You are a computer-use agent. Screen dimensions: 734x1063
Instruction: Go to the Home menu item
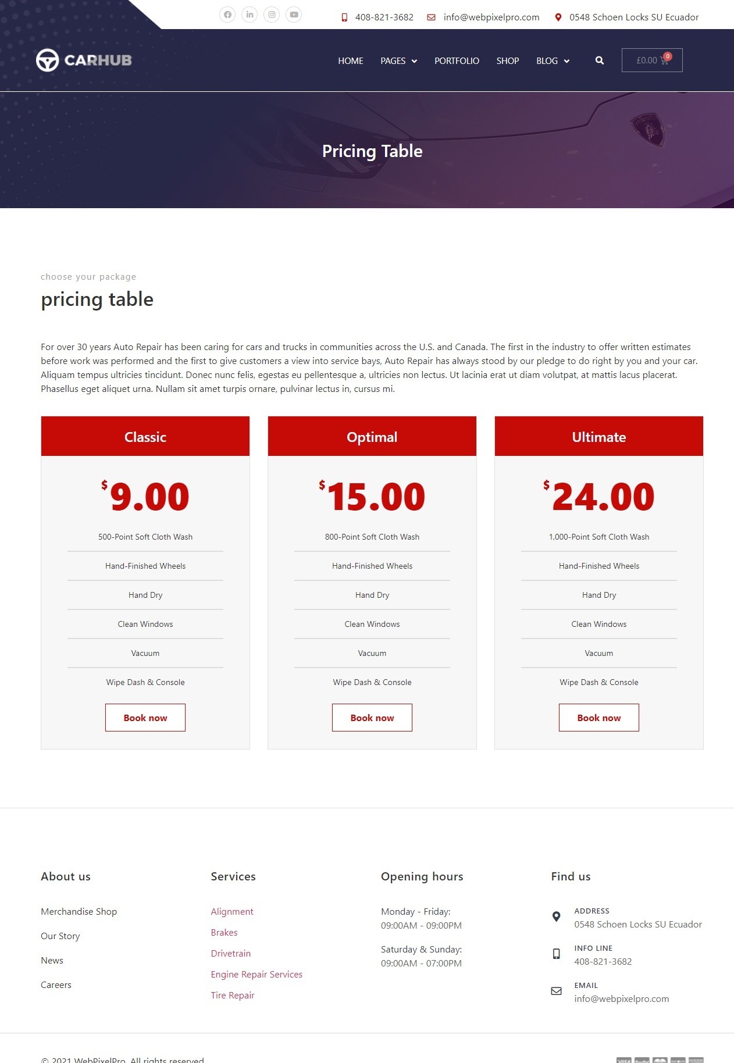click(351, 61)
